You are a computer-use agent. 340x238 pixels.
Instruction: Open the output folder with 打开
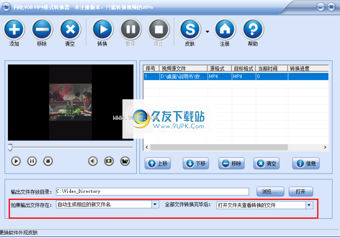click(x=301, y=191)
